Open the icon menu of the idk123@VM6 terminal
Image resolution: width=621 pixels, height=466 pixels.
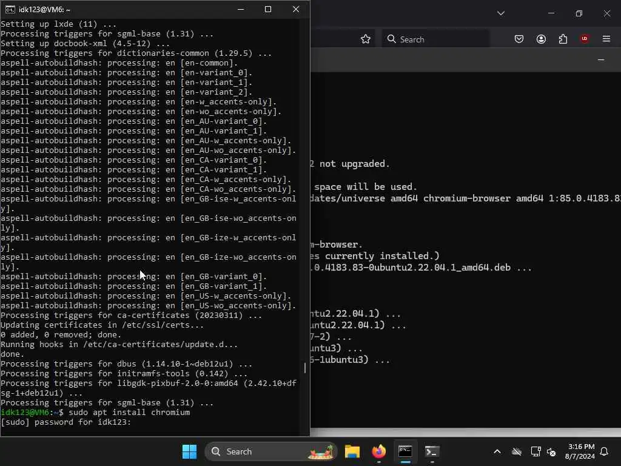coord(10,10)
